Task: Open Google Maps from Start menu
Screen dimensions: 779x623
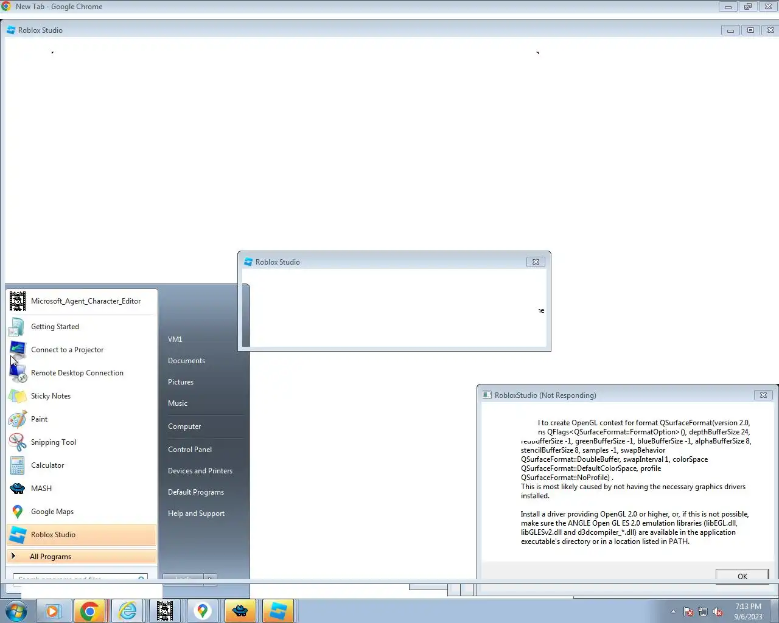Action: [x=82, y=512]
